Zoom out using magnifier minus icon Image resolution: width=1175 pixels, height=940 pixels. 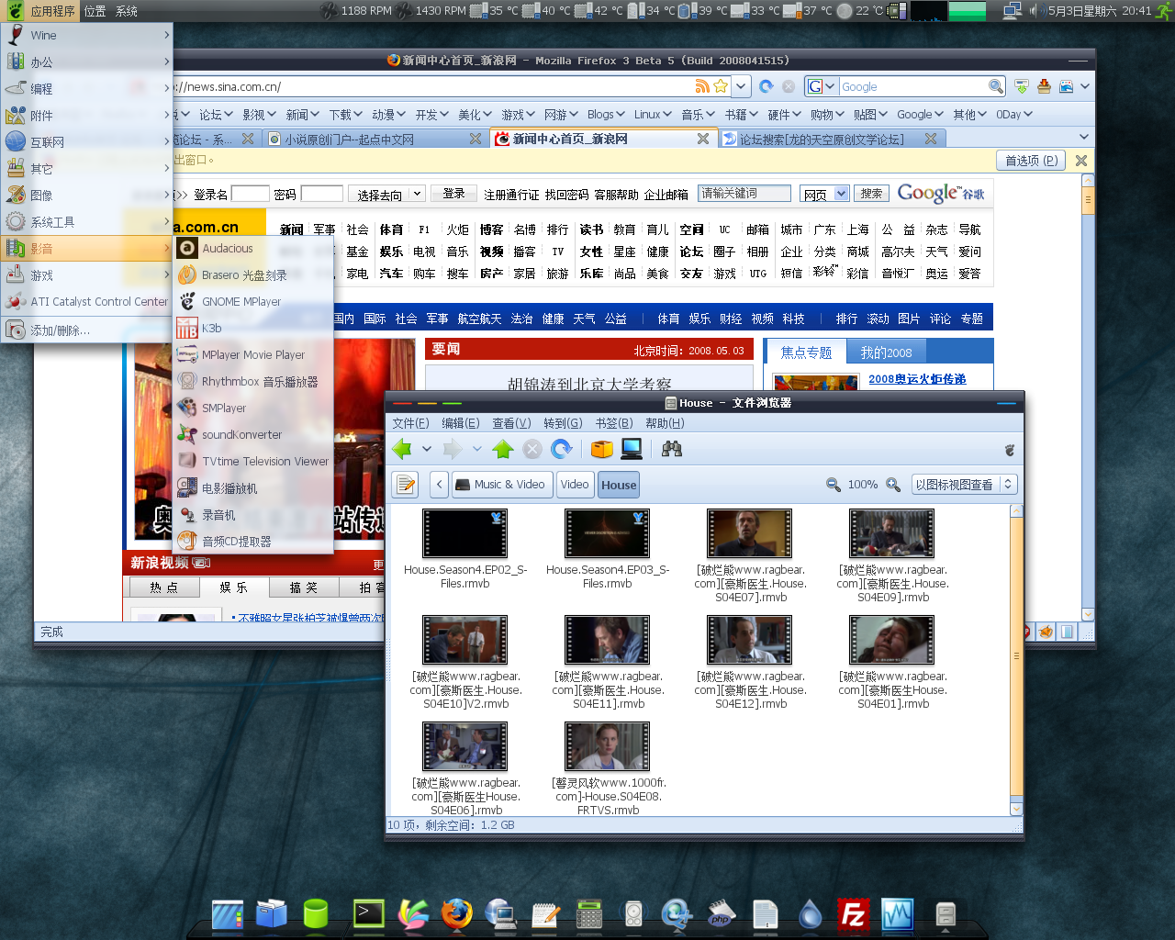click(833, 485)
